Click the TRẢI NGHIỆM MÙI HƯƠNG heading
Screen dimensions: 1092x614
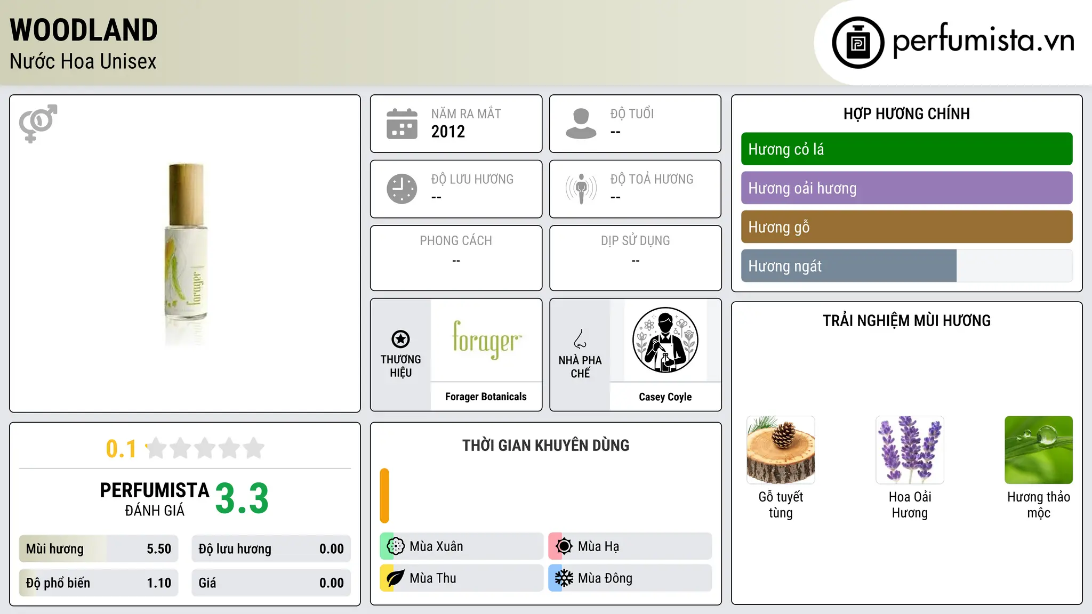pyautogui.click(x=906, y=321)
